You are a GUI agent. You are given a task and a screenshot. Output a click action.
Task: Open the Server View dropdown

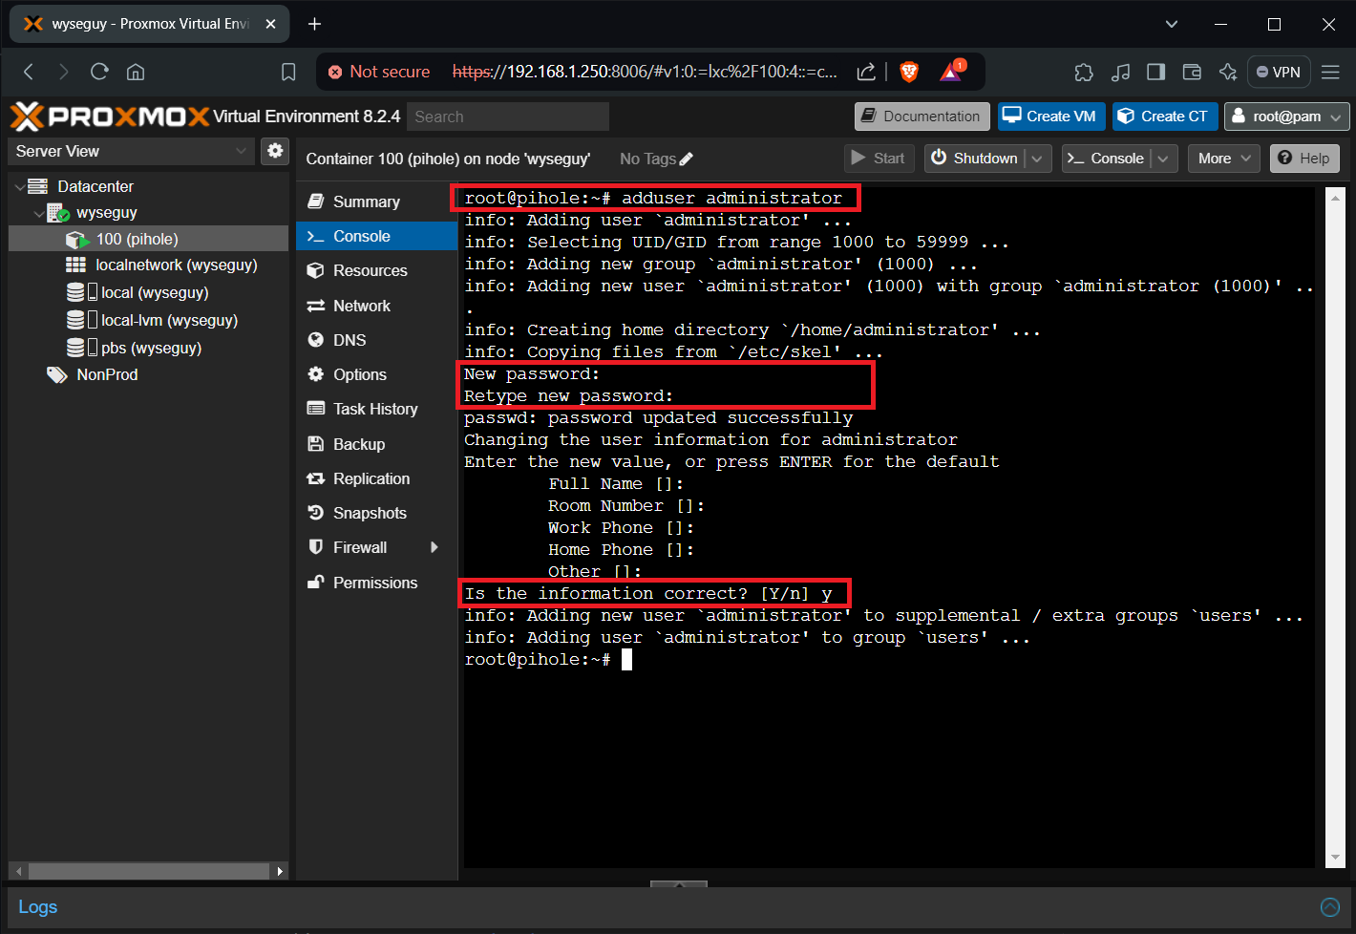click(x=132, y=151)
